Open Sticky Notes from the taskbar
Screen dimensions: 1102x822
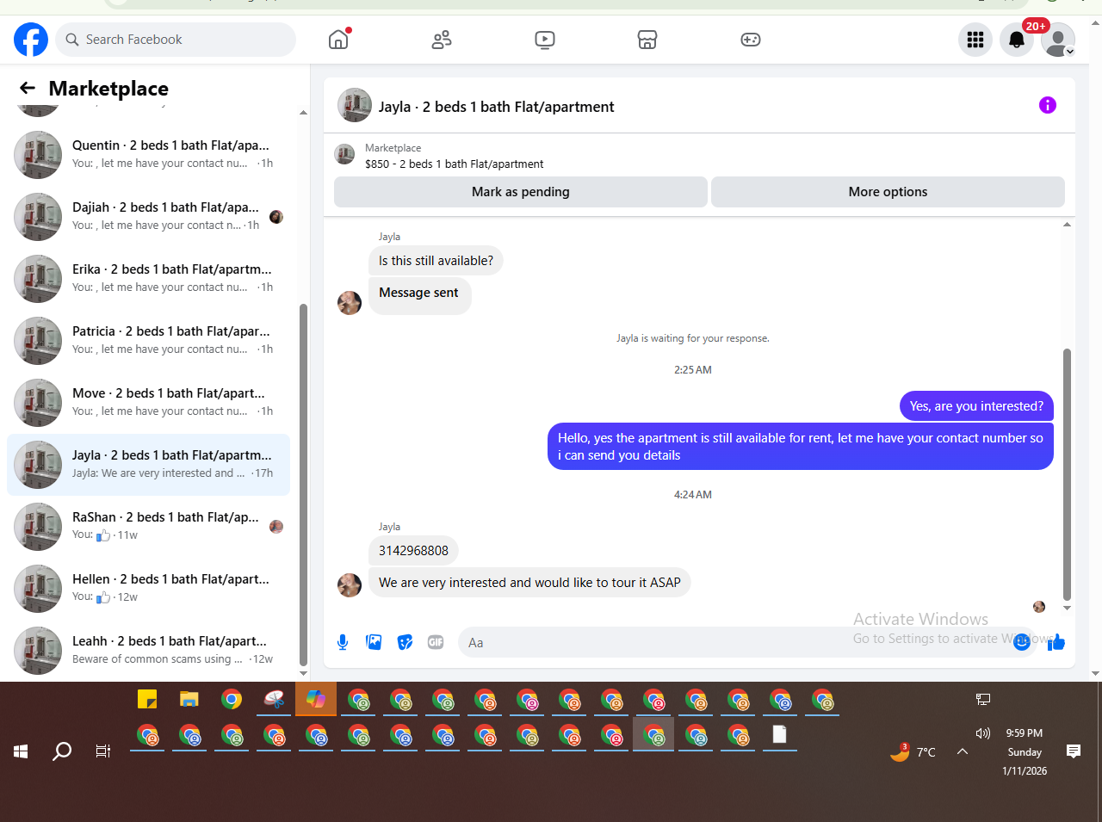pos(147,699)
